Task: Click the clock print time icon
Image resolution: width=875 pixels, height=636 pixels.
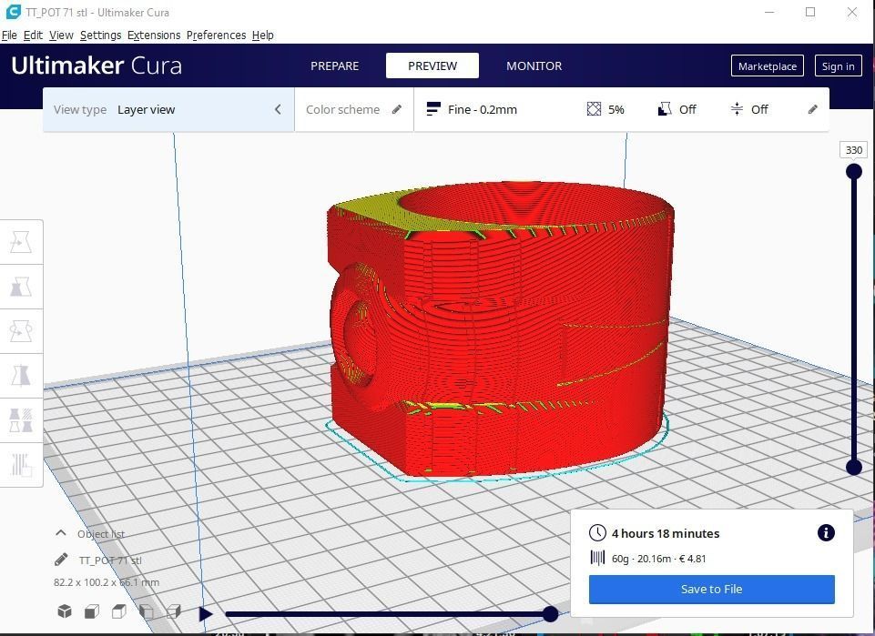Action: (597, 533)
